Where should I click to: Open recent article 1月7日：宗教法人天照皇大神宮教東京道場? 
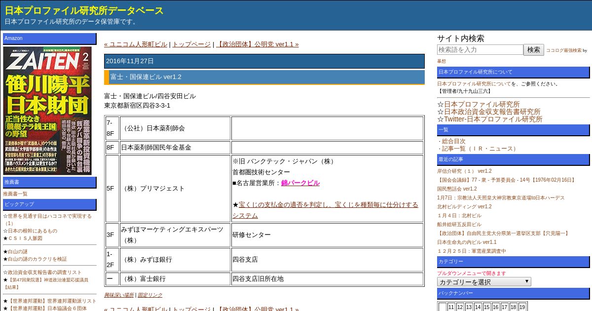tap(501, 198)
